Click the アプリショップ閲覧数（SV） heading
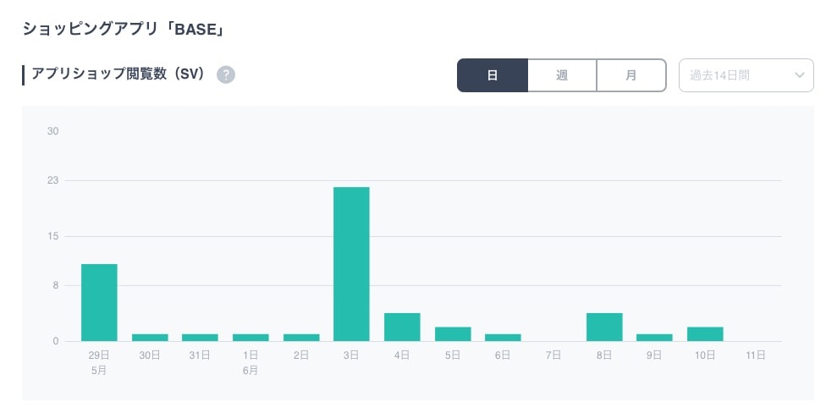 coord(118,74)
